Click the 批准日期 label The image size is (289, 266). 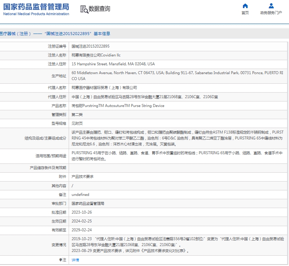[59, 212]
